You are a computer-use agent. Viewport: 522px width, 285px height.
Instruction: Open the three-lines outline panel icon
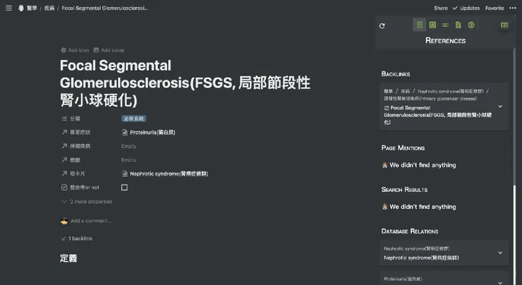(x=445, y=25)
